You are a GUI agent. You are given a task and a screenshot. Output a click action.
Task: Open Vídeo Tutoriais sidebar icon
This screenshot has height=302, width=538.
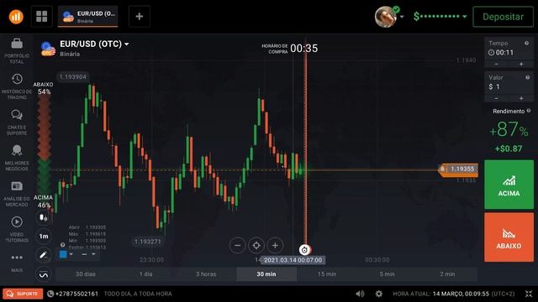[17, 221]
